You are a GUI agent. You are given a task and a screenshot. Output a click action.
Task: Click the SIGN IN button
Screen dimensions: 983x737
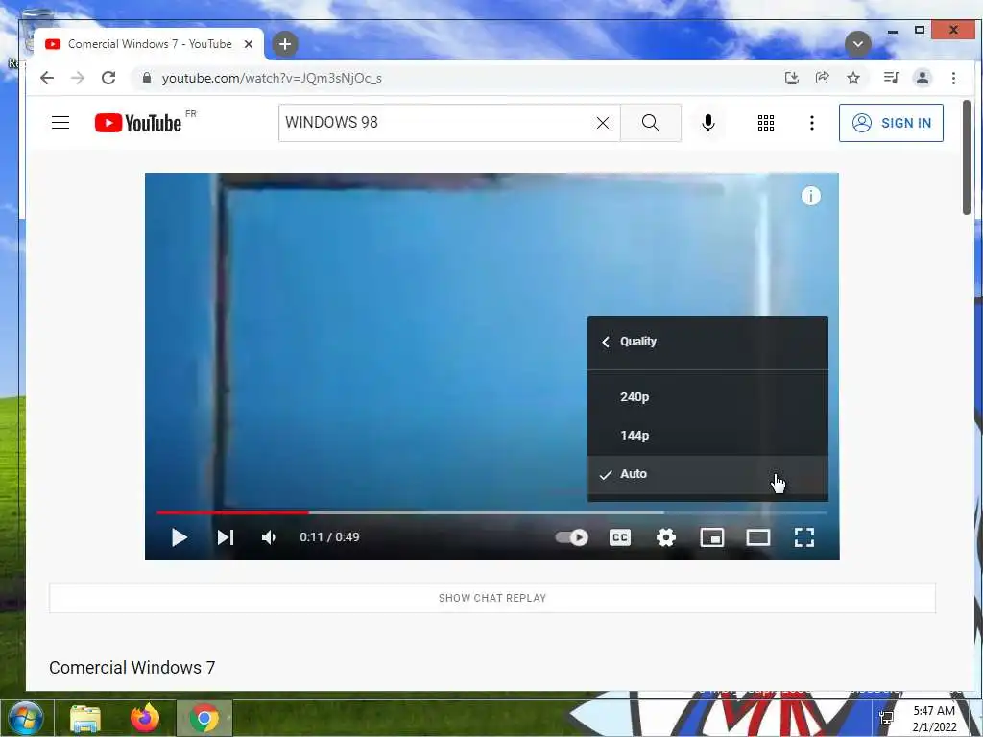pos(891,123)
